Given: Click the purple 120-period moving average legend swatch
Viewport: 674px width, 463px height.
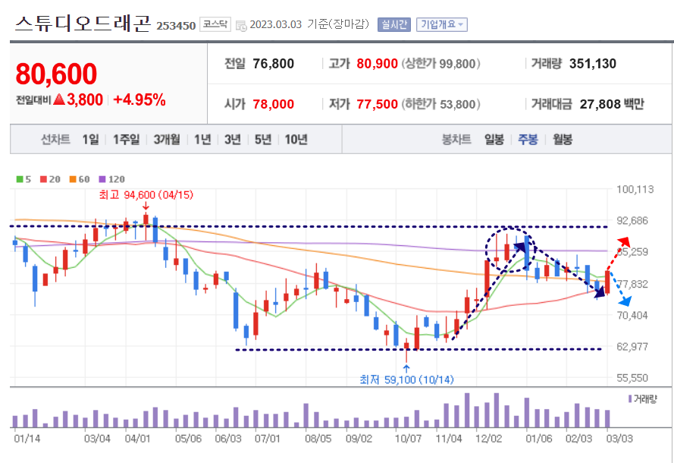Looking at the screenshot, I should click(x=102, y=179).
